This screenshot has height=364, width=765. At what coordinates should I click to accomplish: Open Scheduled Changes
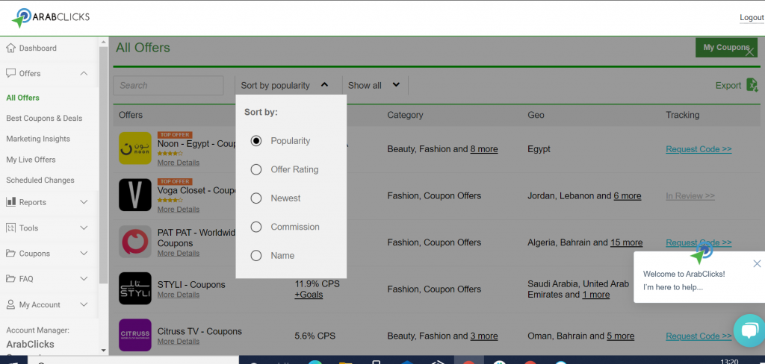click(40, 180)
